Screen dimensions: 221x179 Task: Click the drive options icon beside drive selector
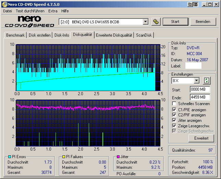[x=156, y=22]
